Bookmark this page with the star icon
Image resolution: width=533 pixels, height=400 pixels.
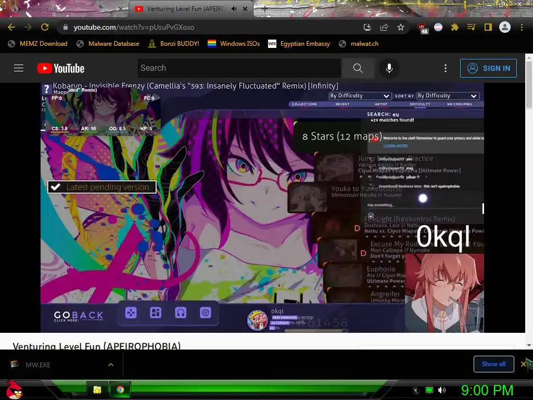point(401,27)
